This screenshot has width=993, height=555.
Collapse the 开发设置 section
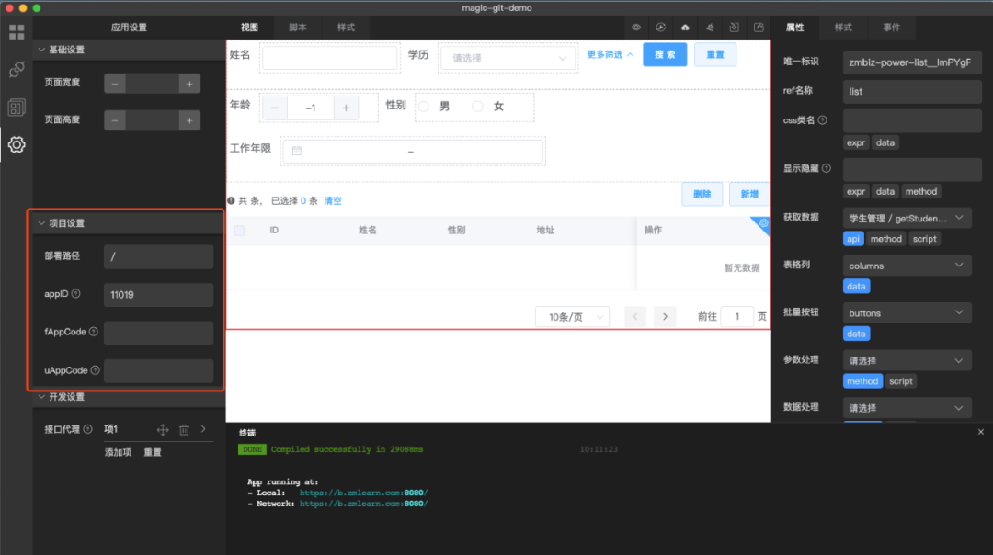coord(41,396)
